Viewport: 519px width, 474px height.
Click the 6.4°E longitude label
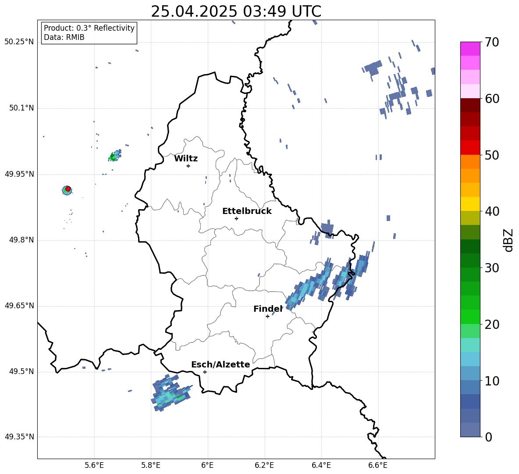pyautogui.click(x=321, y=465)
